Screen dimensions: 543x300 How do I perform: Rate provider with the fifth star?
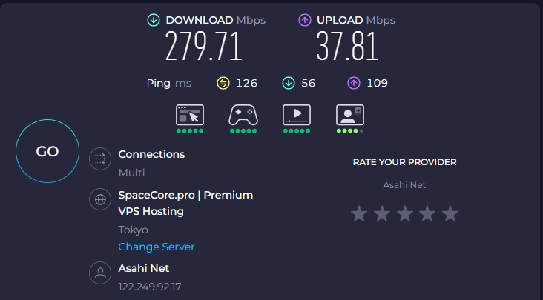(450, 213)
